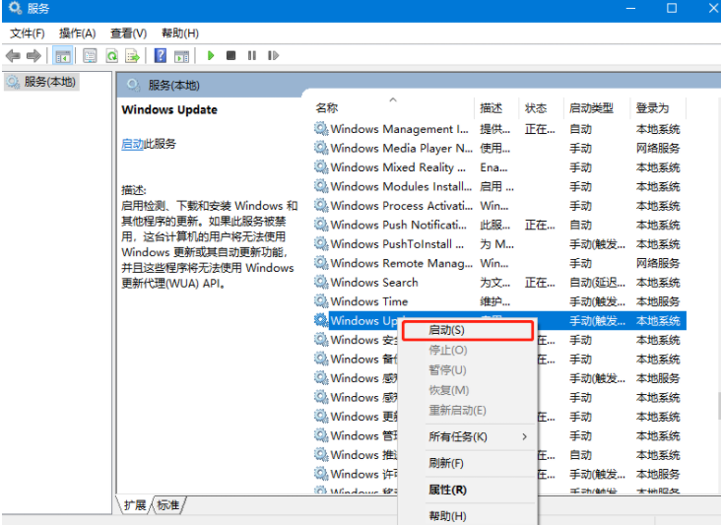Click the blue Help question-mark icon
This screenshot has width=721, height=525.
click(x=160, y=56)
